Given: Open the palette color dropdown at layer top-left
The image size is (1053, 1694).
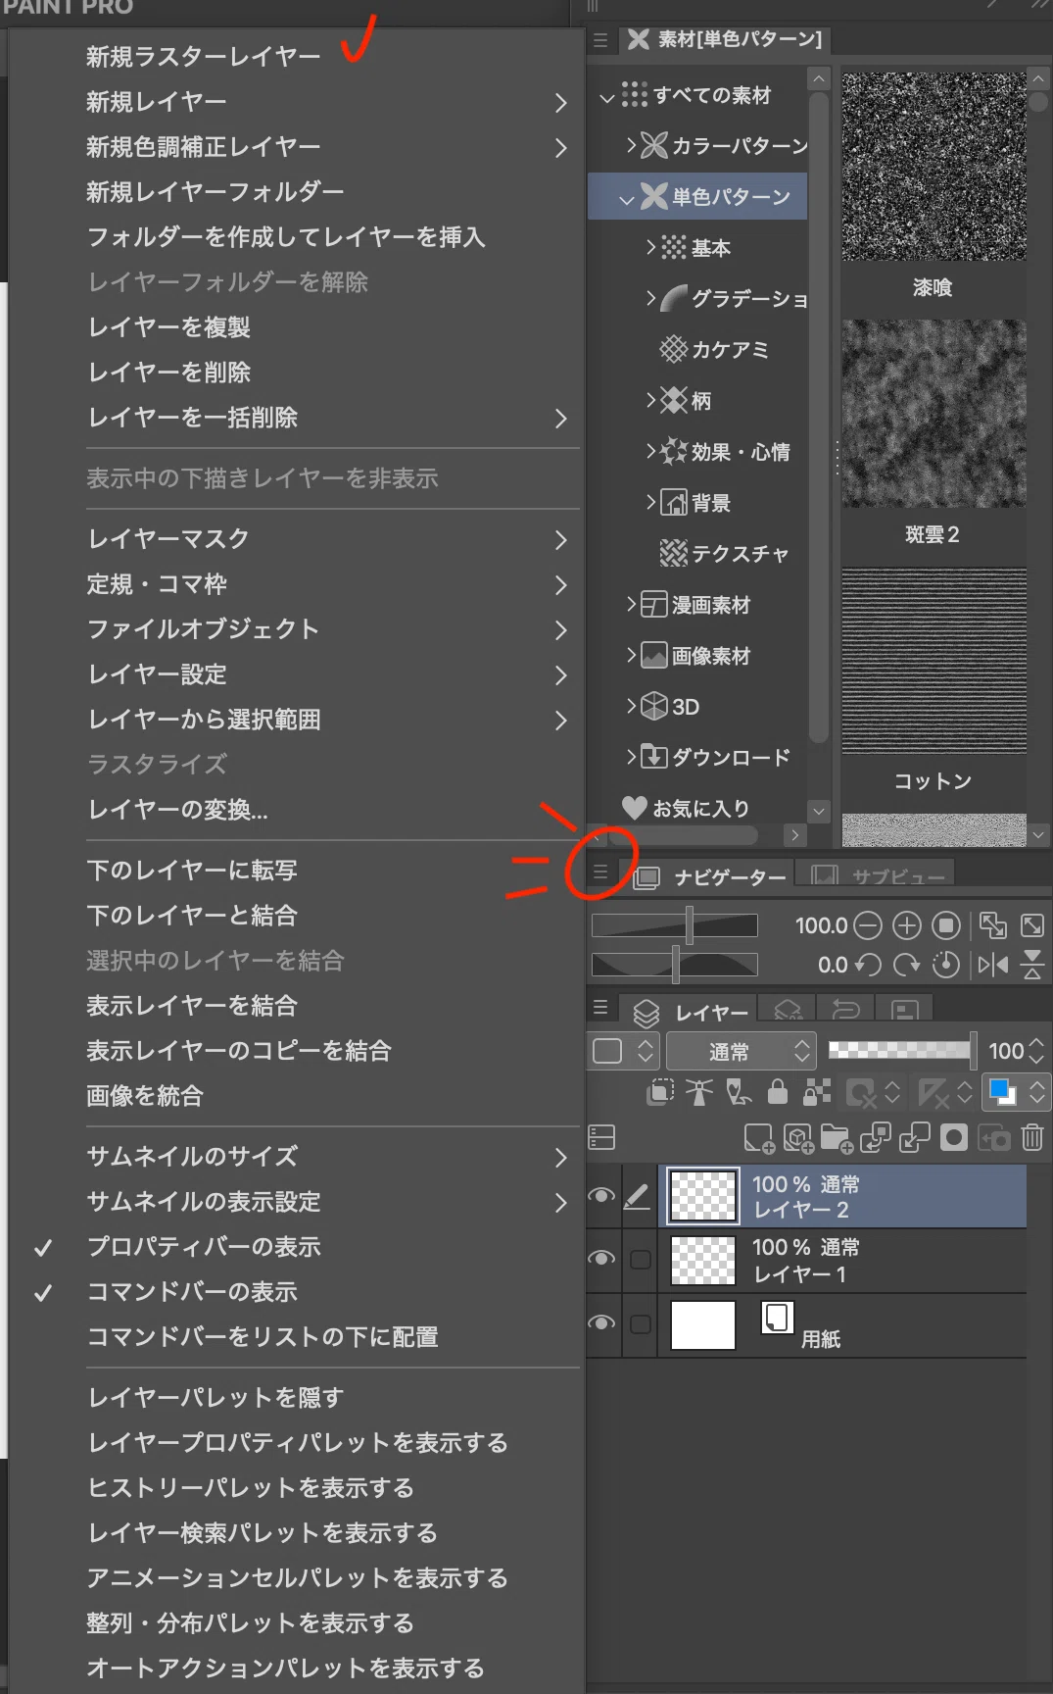Looking at the screenshot, I should tap(624, 1051).
